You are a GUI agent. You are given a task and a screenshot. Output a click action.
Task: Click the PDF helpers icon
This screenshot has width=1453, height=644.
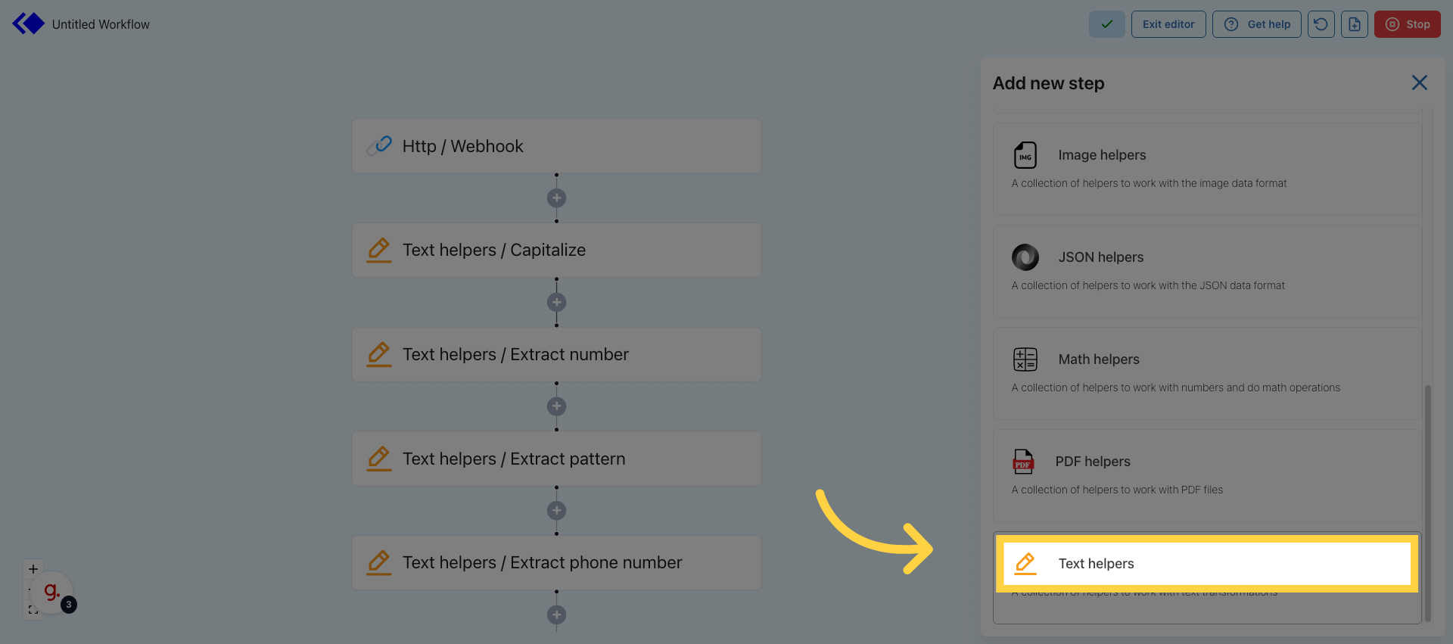(x=1024, y=461)
